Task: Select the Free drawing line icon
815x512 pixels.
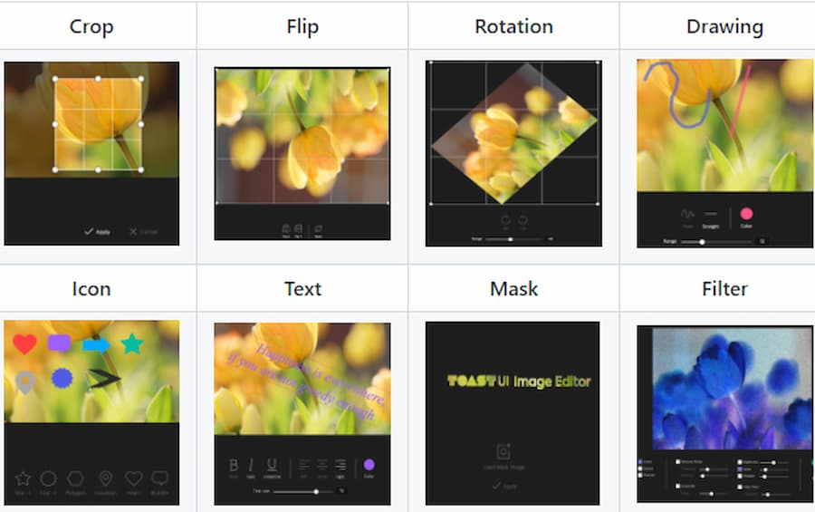Action: 688,215
